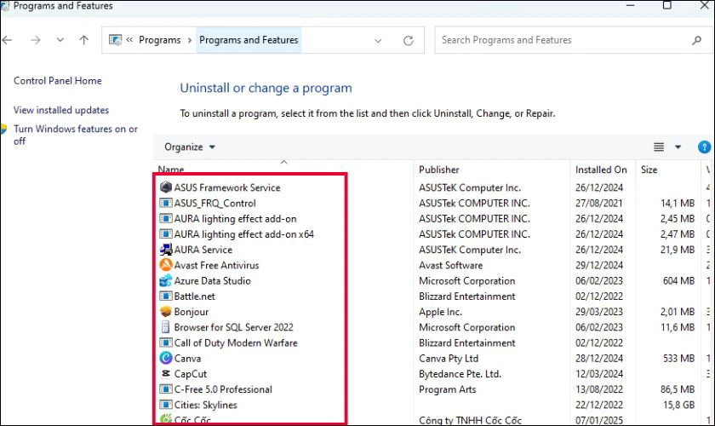Screen dimensions: 715x426
Task: Click the Call of Duty Modern Warfare icon
Action: [x=165, y=343]
